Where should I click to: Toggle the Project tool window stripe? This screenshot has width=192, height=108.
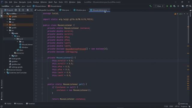[x=1, y=13]
